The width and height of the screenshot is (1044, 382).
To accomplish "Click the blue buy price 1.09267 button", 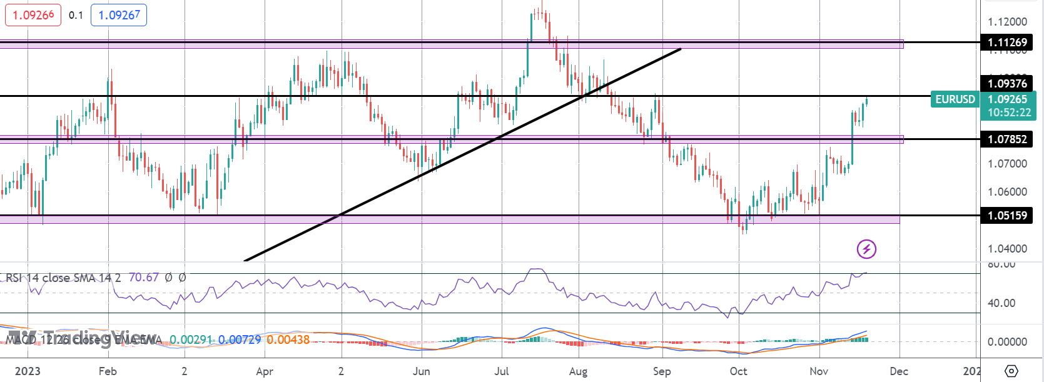I will (119, 14).
